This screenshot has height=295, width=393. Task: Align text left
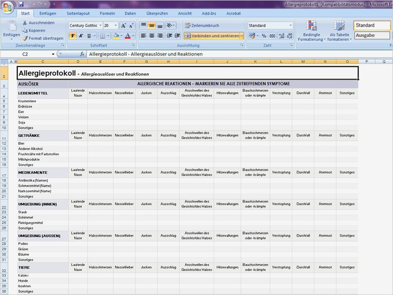pyautogui.click(x=143, y=35)
